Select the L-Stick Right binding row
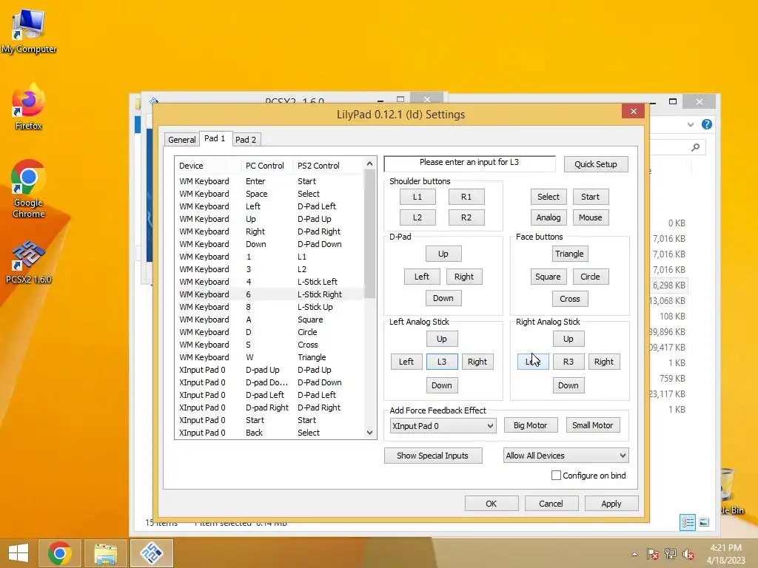This screenshot has height=568, width=758. tap(269, 294)
